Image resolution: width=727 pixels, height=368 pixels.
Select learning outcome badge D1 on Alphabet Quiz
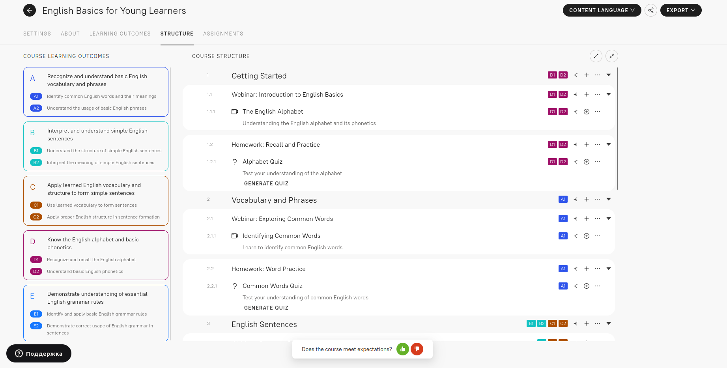click(x=552, y=162)
